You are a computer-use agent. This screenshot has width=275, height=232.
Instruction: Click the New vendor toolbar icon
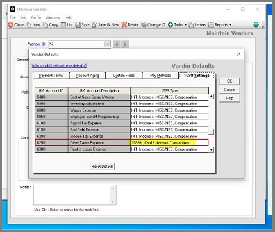click(29, 25)
